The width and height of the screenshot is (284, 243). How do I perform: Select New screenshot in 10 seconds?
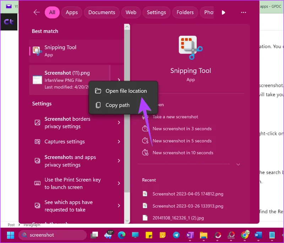click(183, 153)
